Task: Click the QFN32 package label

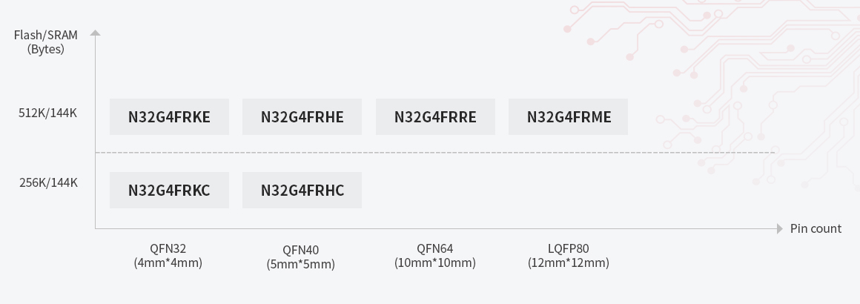Action: (168, 248)
